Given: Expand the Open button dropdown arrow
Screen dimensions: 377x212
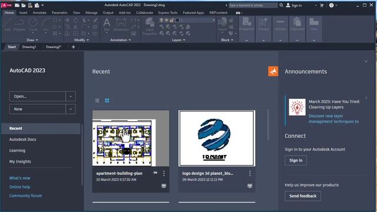Looking at the screenshot, I should (x=71, y=97).
